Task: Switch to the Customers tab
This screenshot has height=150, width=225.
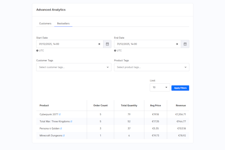Action: 45,24
